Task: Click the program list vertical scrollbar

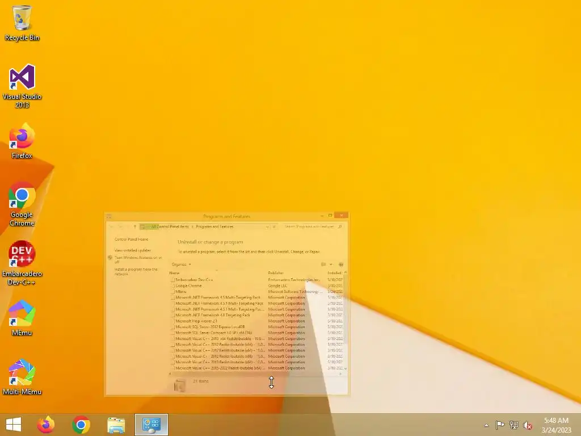Action: pos(346,320)
